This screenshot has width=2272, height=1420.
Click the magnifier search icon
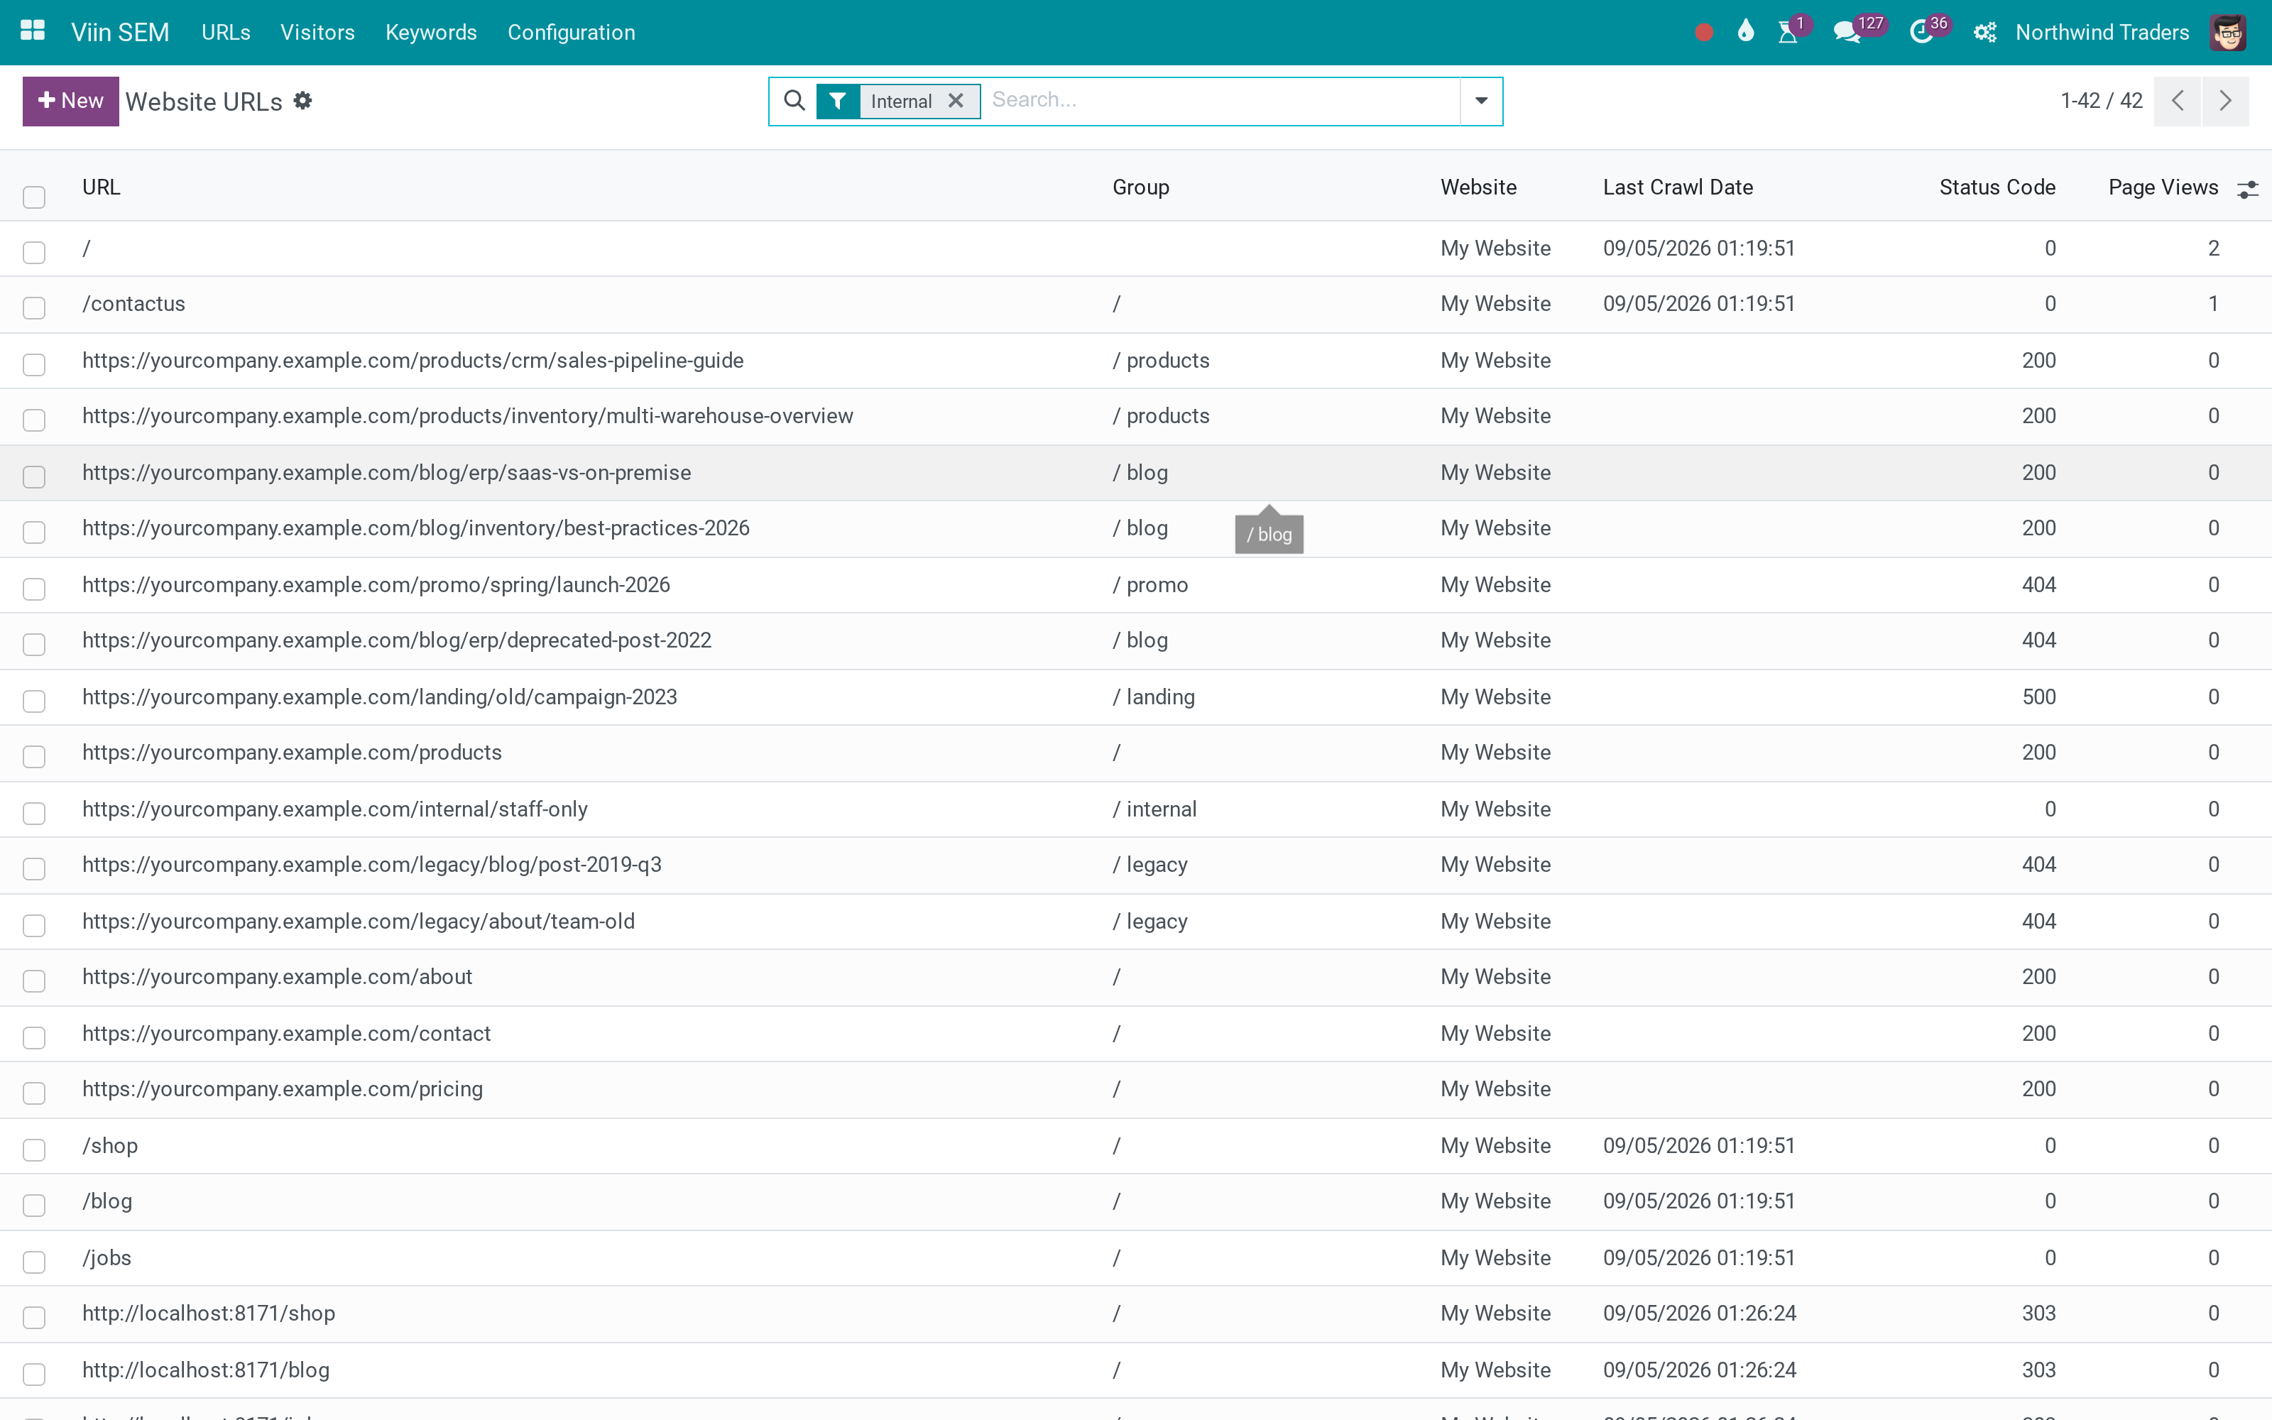(x=794, y=101)
